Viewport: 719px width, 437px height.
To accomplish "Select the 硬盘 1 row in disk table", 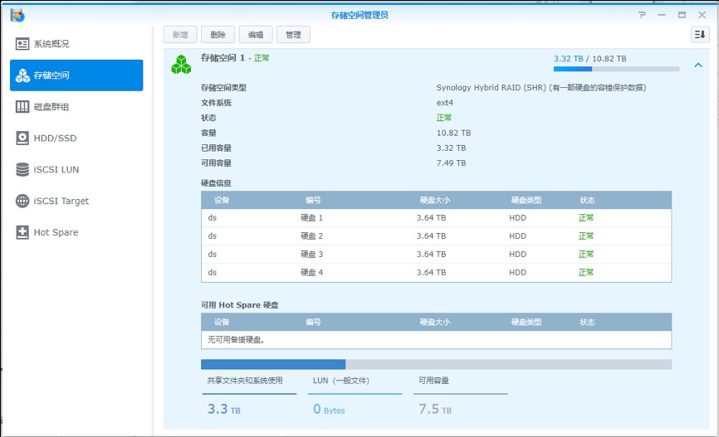I will click(x=436, y=218).
